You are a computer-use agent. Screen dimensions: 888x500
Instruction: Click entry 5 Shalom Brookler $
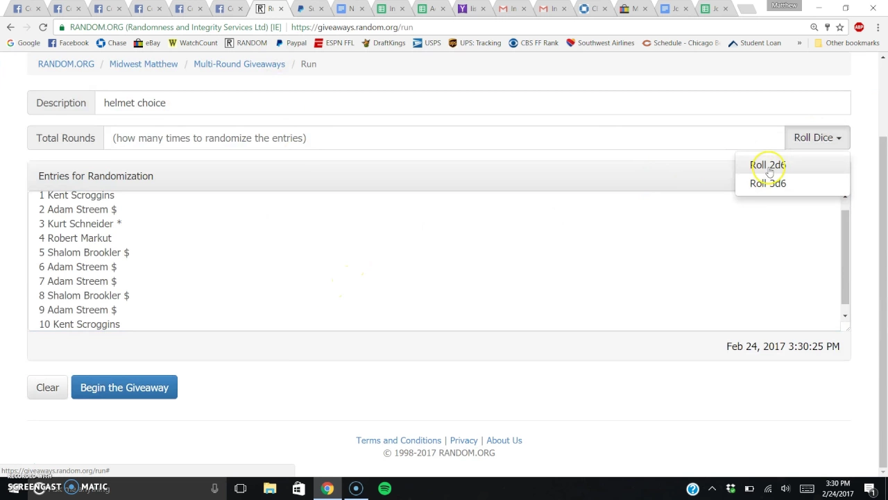[x=84, y=253]
